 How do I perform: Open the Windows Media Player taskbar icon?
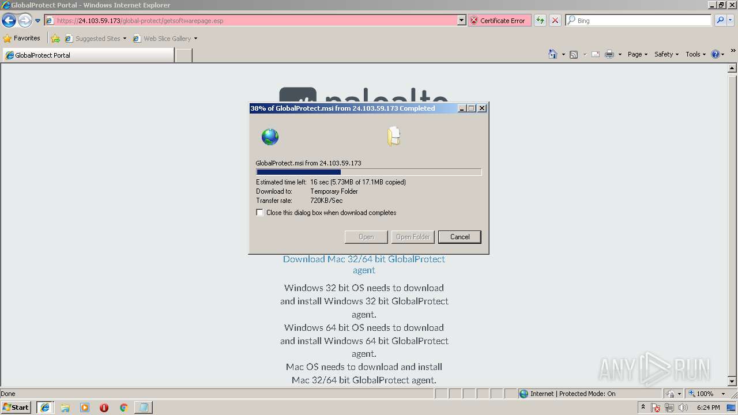85,408
